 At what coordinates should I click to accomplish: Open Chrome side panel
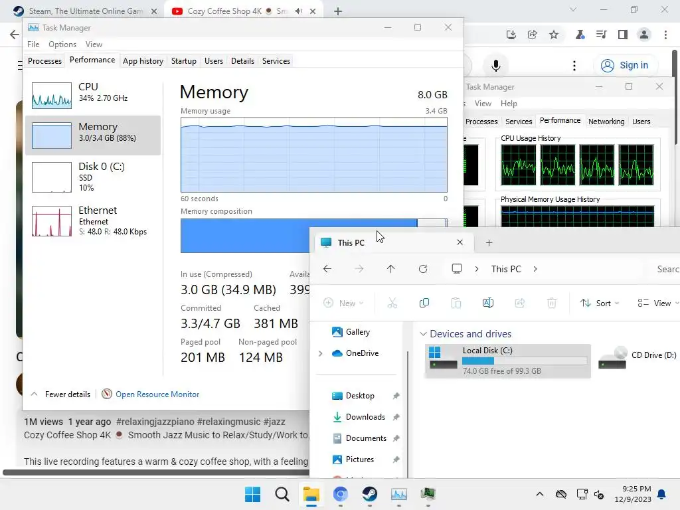(623, 35)
